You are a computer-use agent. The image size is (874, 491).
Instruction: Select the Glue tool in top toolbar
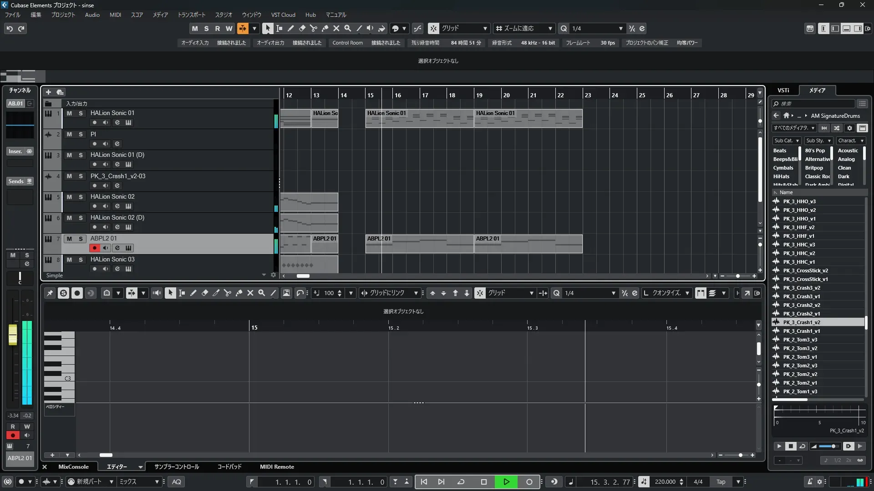point(325,28)
